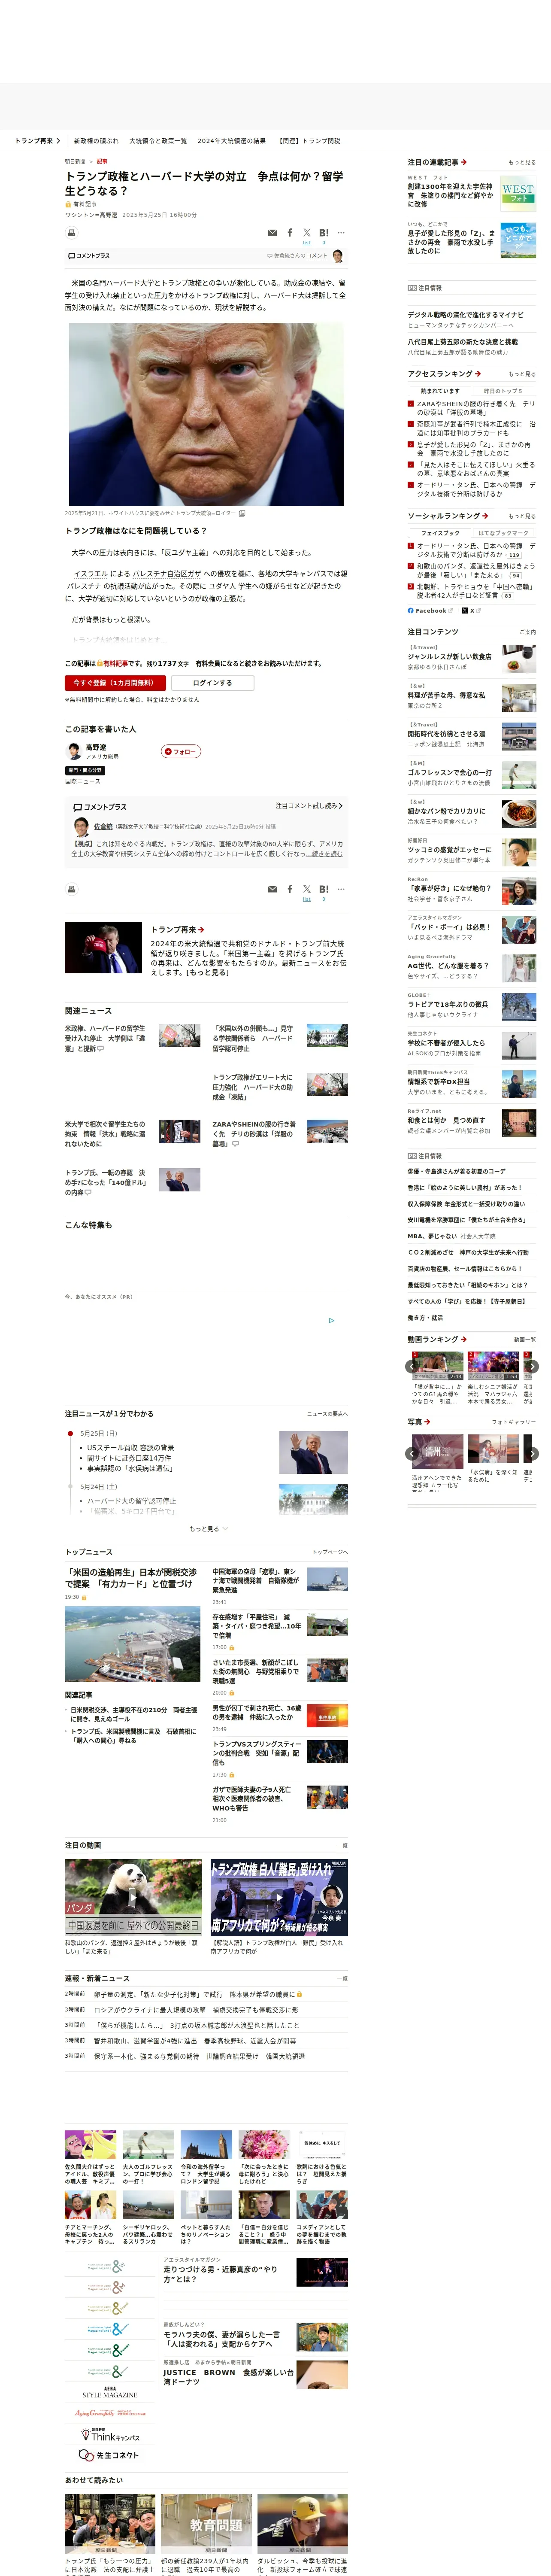
Task: Select 新政権の顔ぶれ nav item
Action: click(x=96, y=141)
